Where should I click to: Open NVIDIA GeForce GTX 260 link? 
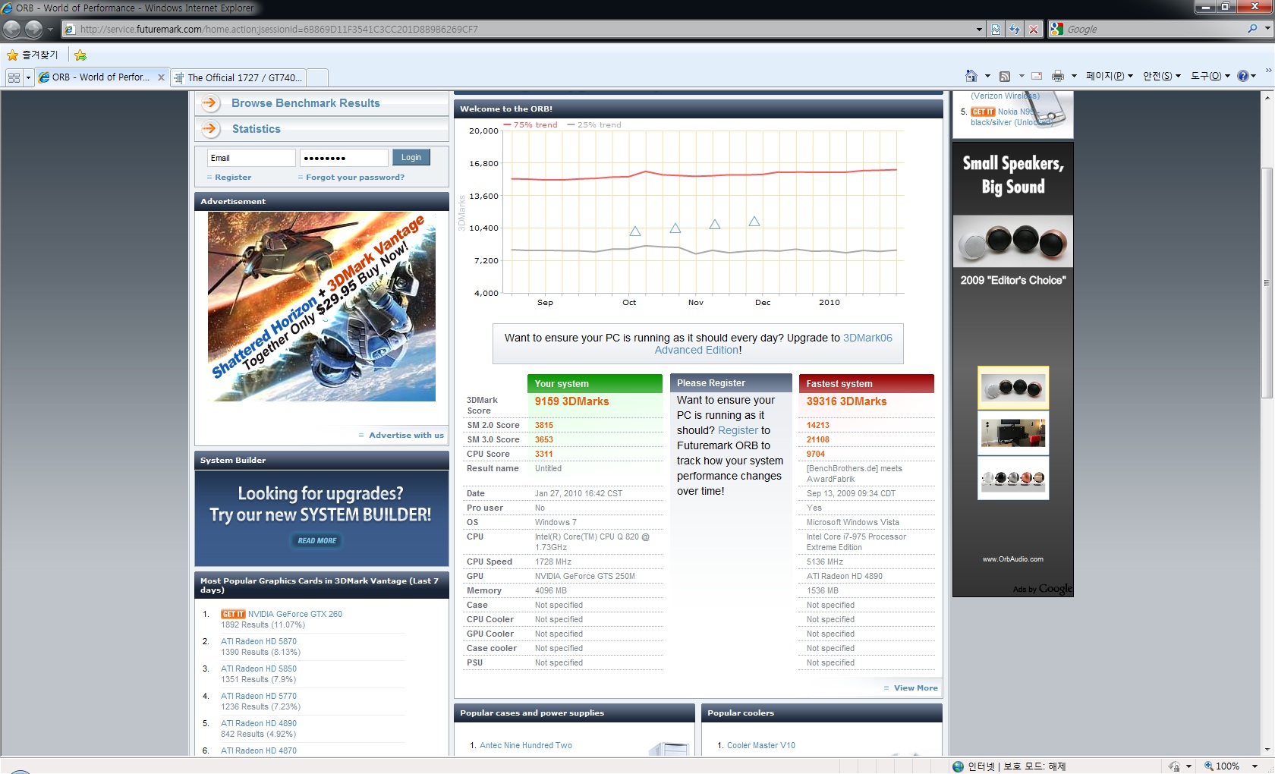tap(295, 615)
